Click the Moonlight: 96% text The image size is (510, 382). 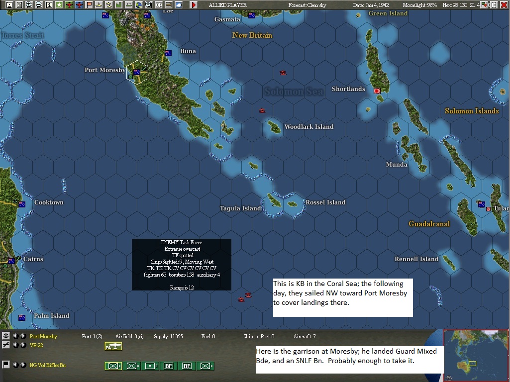[419, 5]
